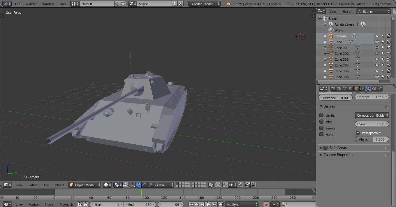Open the Render menu in the top bar
The width and height of the screenshot is (396, 207).
point(31,4)
